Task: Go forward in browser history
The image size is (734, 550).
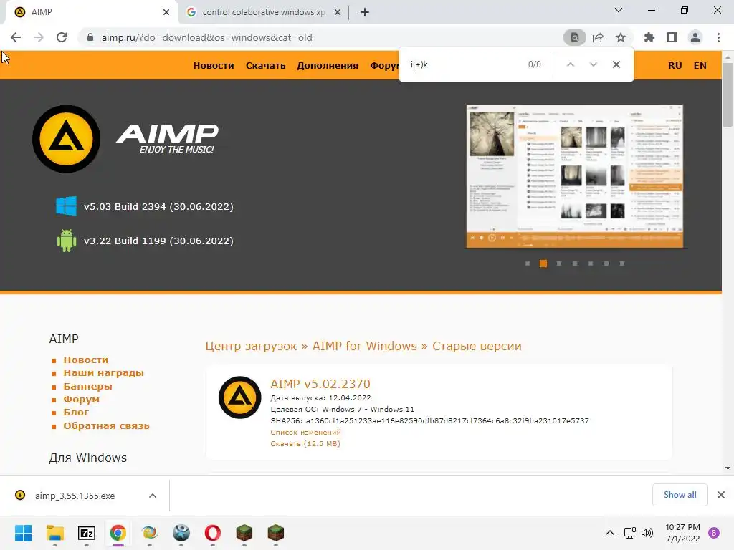Action: point(39,37)
